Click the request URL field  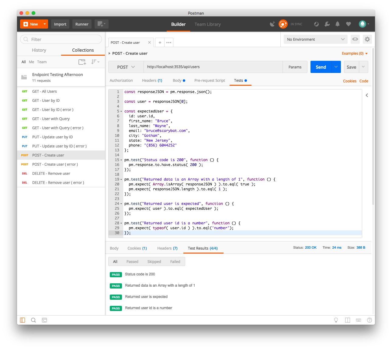point(213,67)
